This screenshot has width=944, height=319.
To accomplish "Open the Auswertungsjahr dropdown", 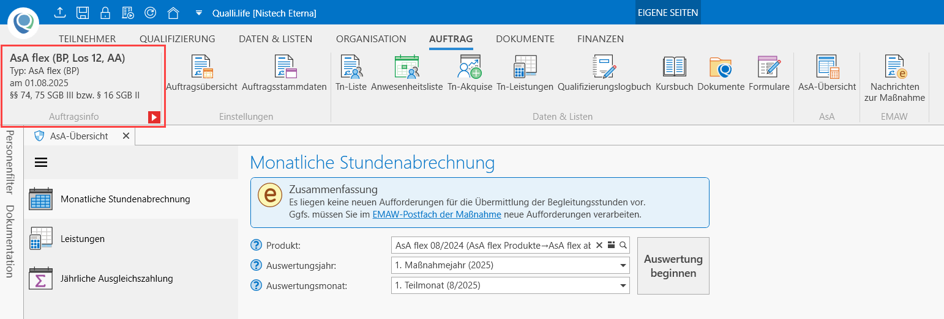I will (x=623, y=266).
